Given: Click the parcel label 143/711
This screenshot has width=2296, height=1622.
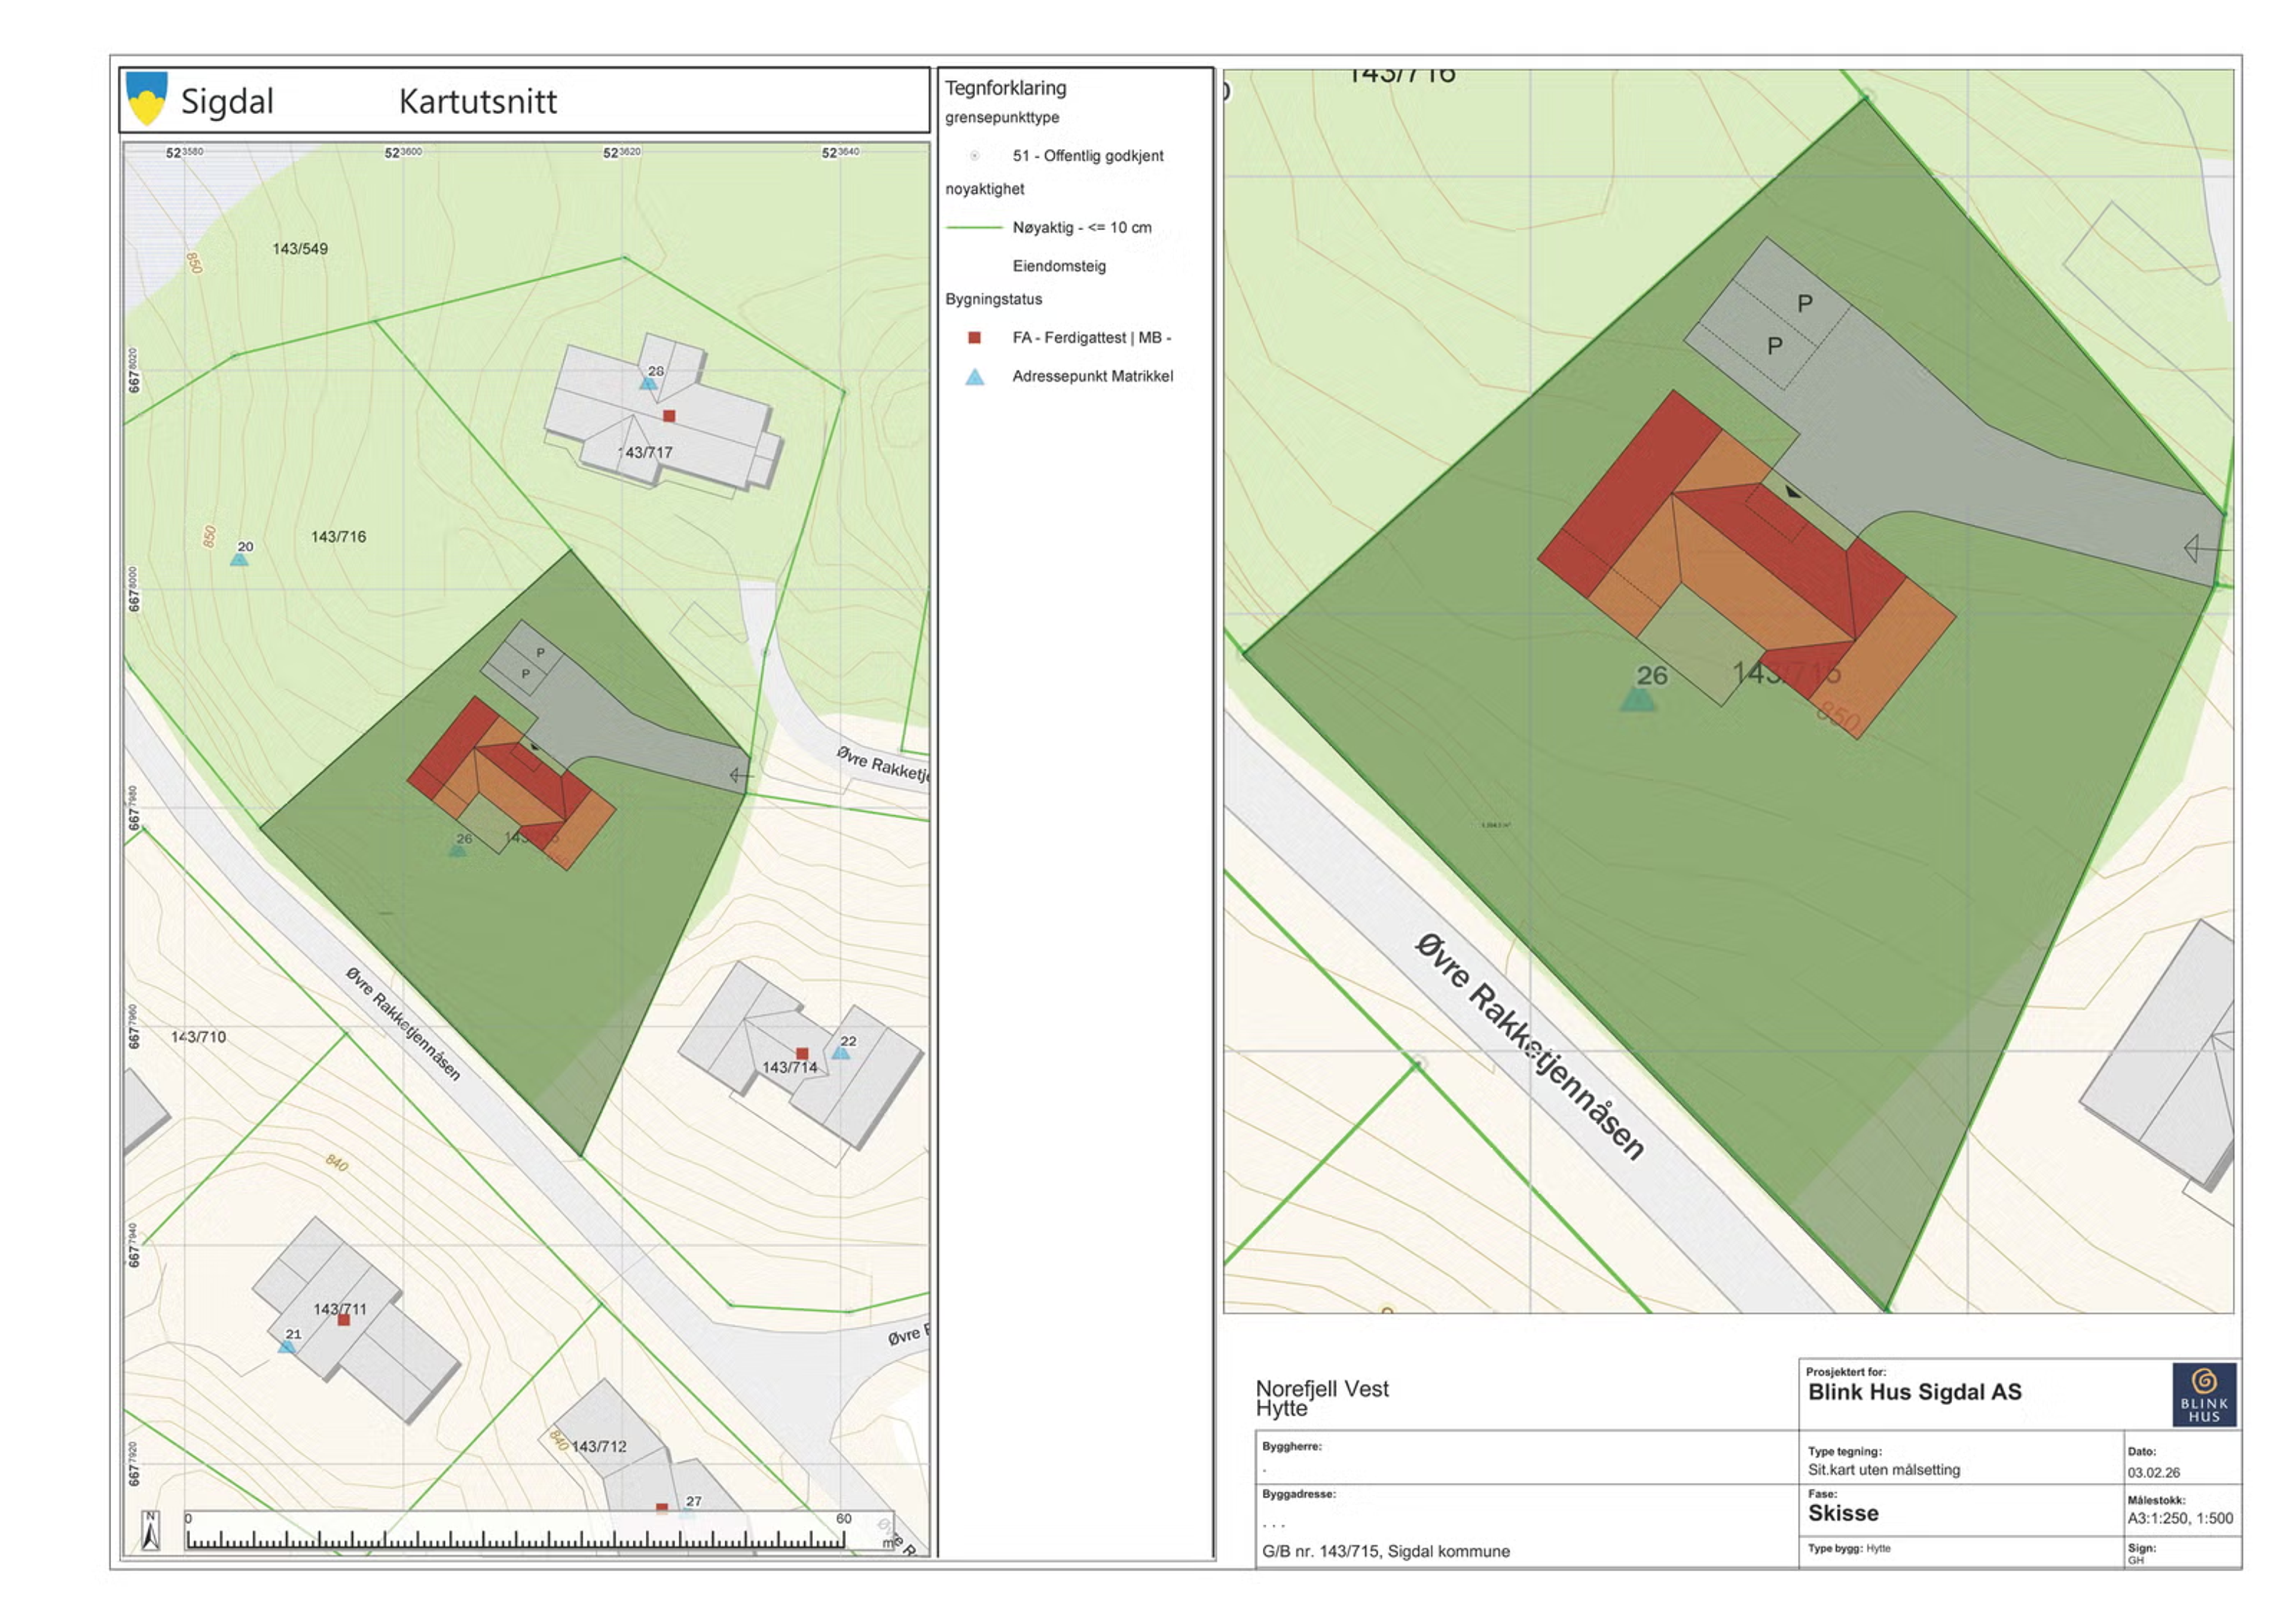Looking at the screenshot, I should [340, 1309].
